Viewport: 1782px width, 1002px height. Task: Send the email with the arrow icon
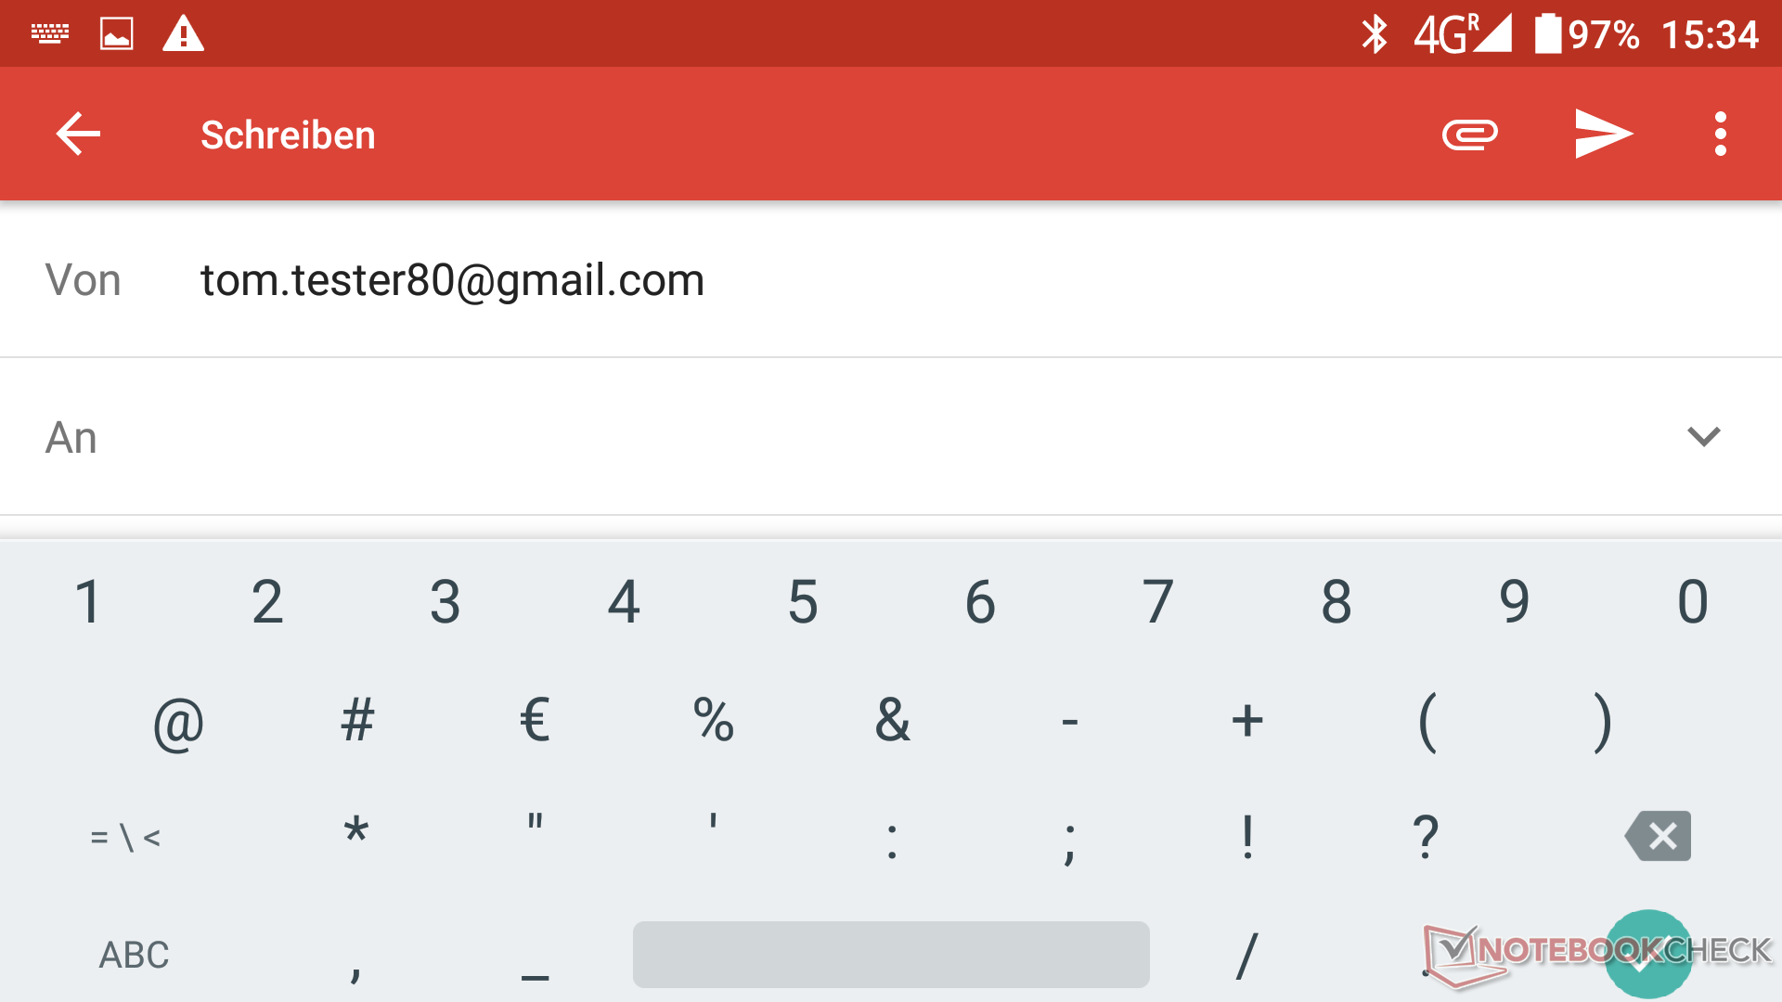[x=1604, y=135]
